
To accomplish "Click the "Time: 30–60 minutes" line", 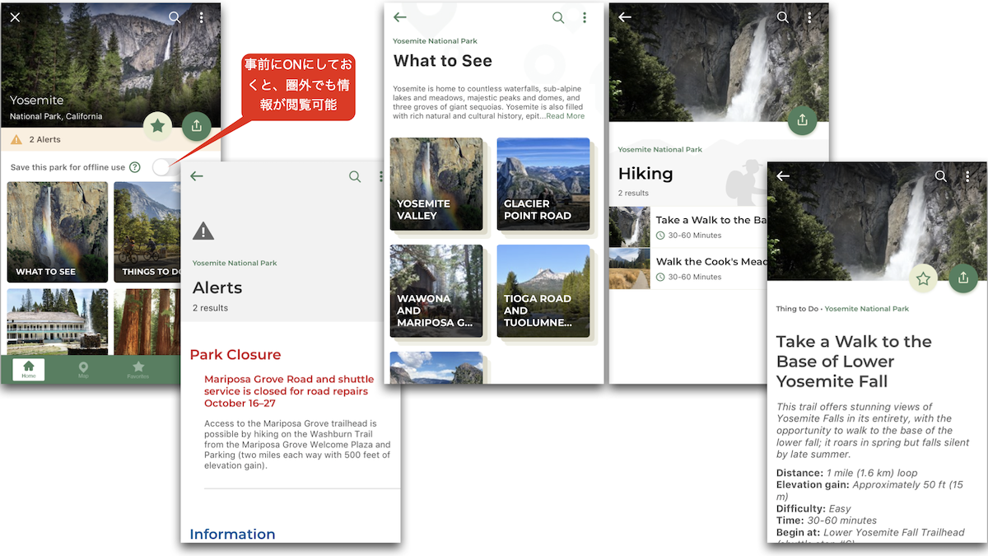I will coord(827,521).
